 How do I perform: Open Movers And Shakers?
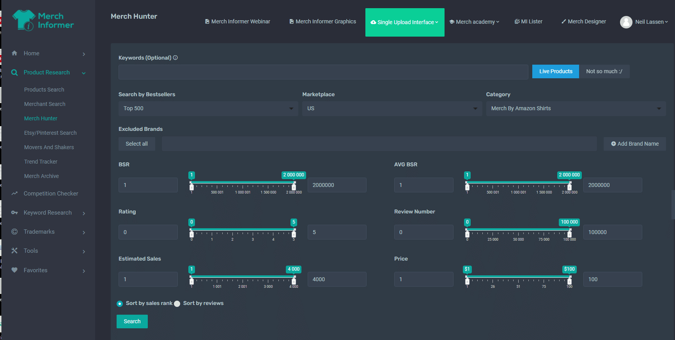tap(49, 147)
